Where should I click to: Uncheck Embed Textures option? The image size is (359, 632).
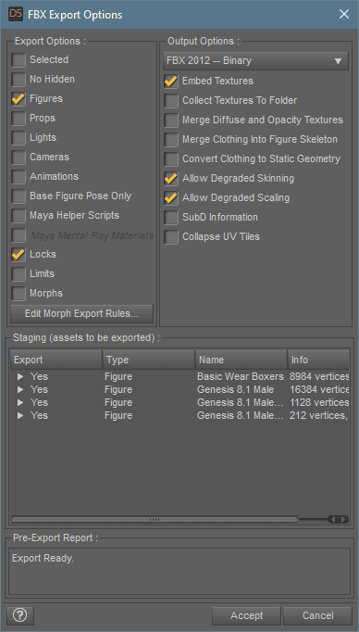[x=171, y=81]
